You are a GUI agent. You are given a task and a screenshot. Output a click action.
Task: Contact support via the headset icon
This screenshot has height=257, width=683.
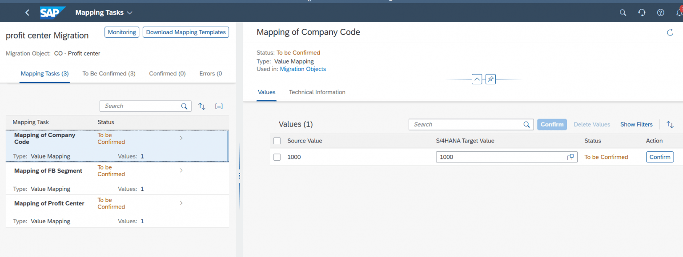coord(642,12)
